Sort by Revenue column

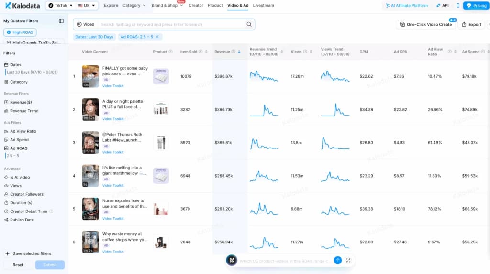coord(239,52)
